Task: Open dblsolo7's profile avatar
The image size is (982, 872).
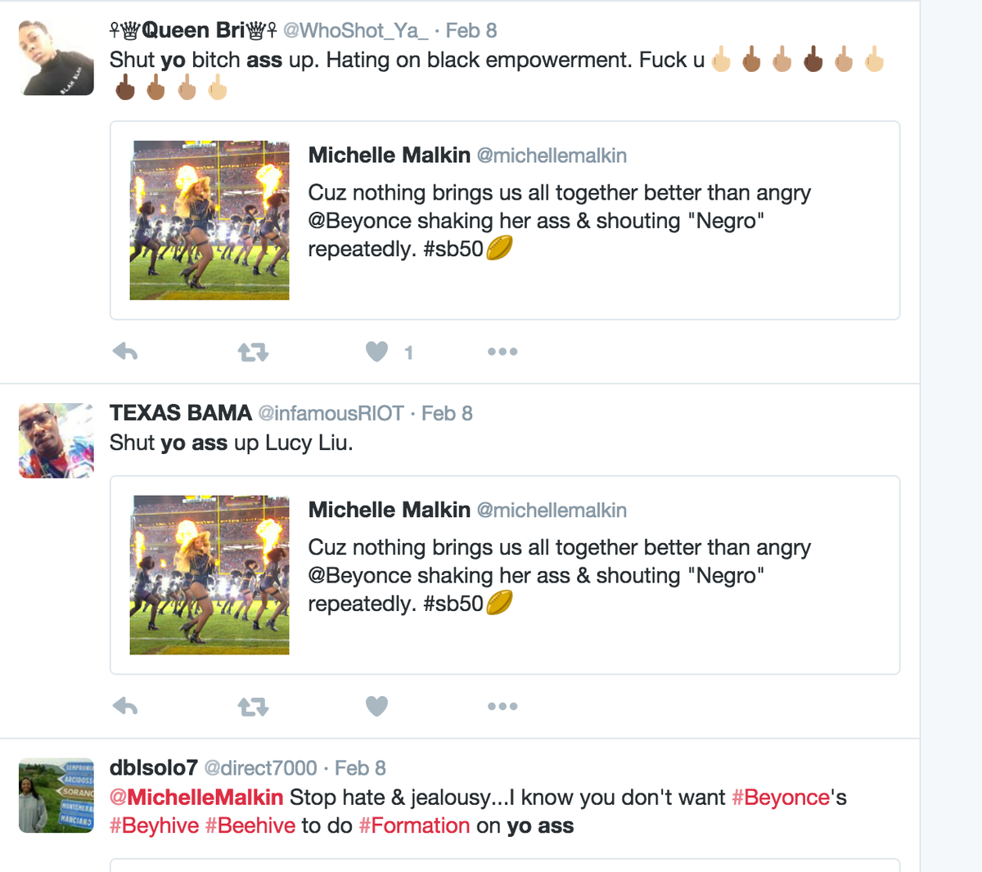Action: tap(56, 795)
